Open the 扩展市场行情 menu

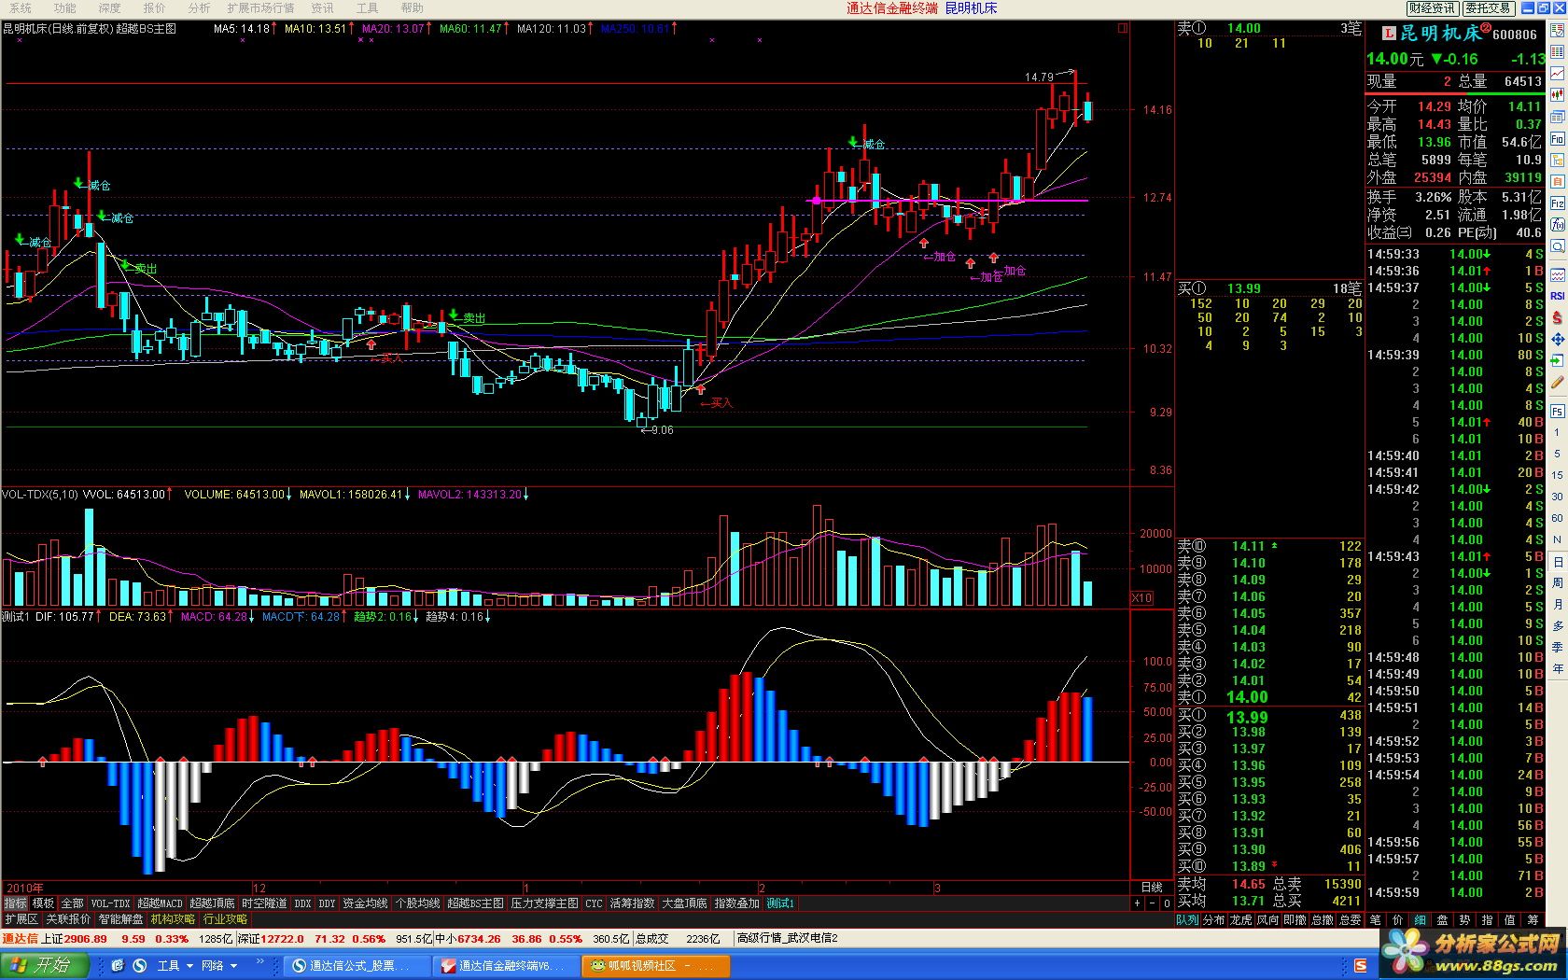[260, 8]
